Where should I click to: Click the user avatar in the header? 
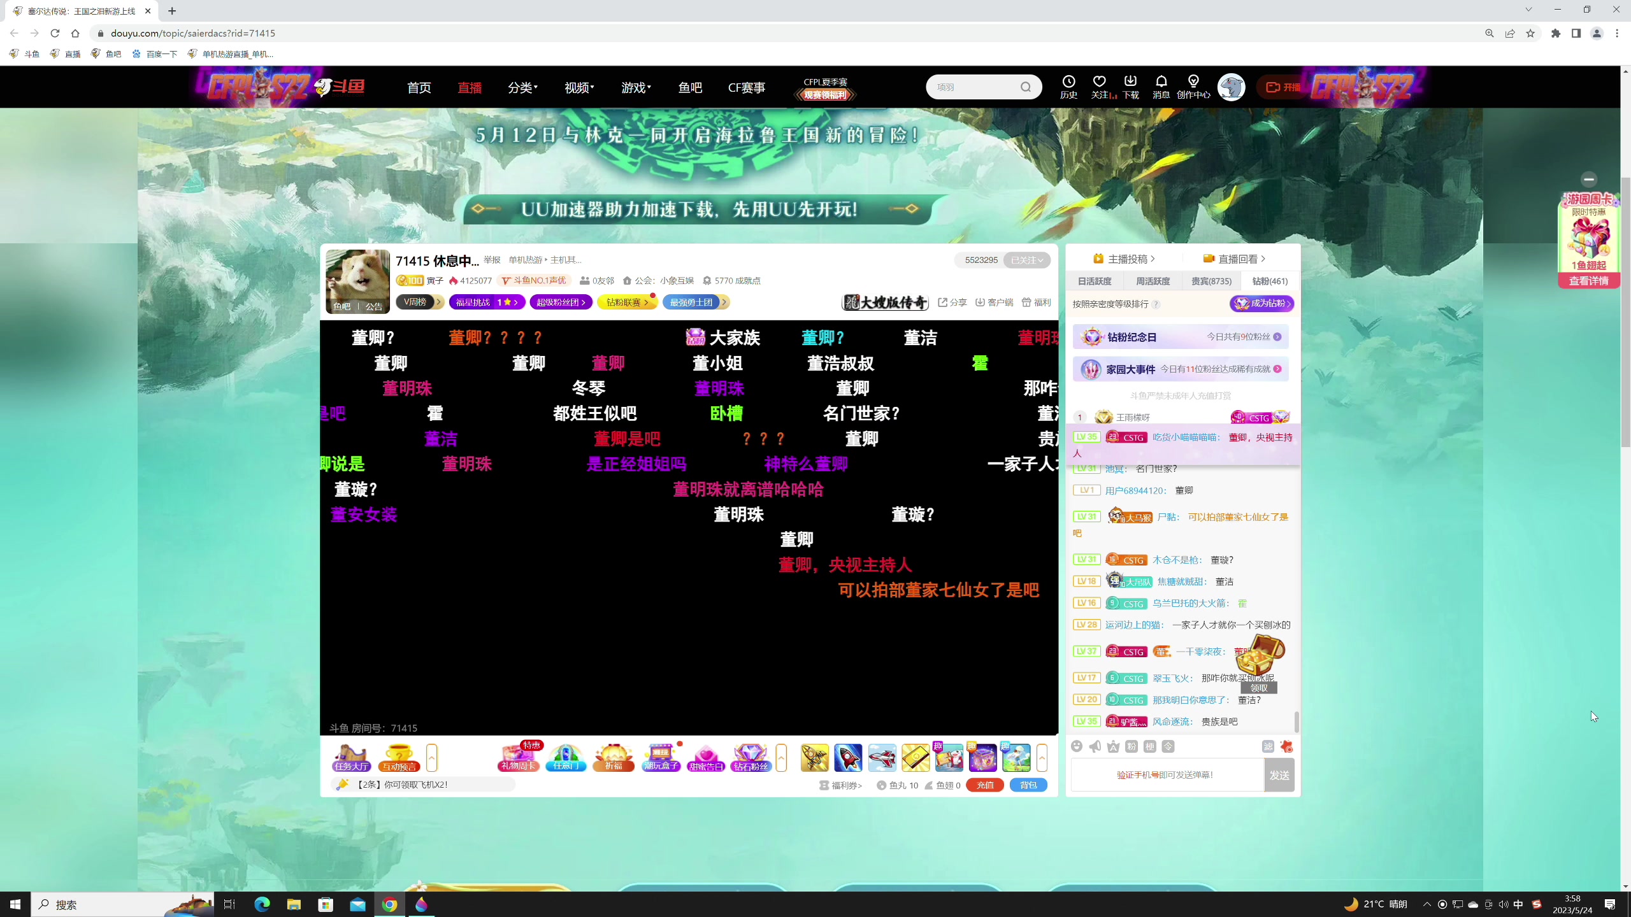[x=1231, y=87]
